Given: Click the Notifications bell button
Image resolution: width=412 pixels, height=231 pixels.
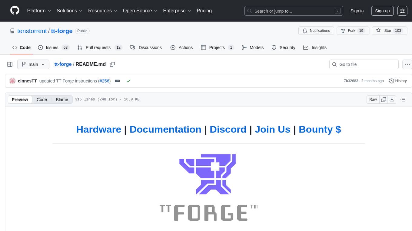Looking at the screenshot, I should pos(316,31).
